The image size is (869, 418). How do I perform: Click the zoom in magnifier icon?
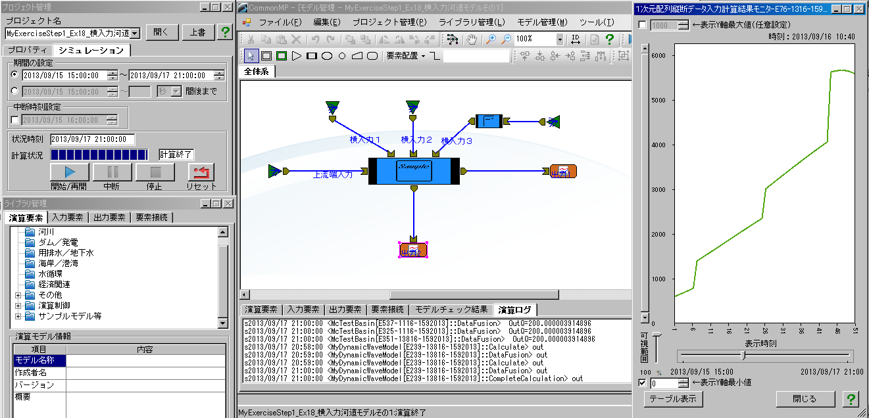coord(491,39)
